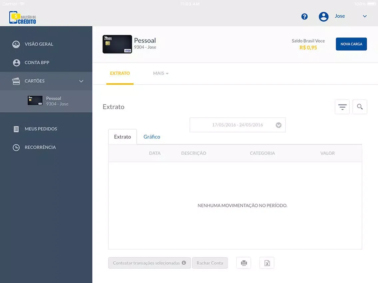This screenshot has width=378, height=283.
Task: Click the Nenhuma movimentação no período message
Action: 242,206
